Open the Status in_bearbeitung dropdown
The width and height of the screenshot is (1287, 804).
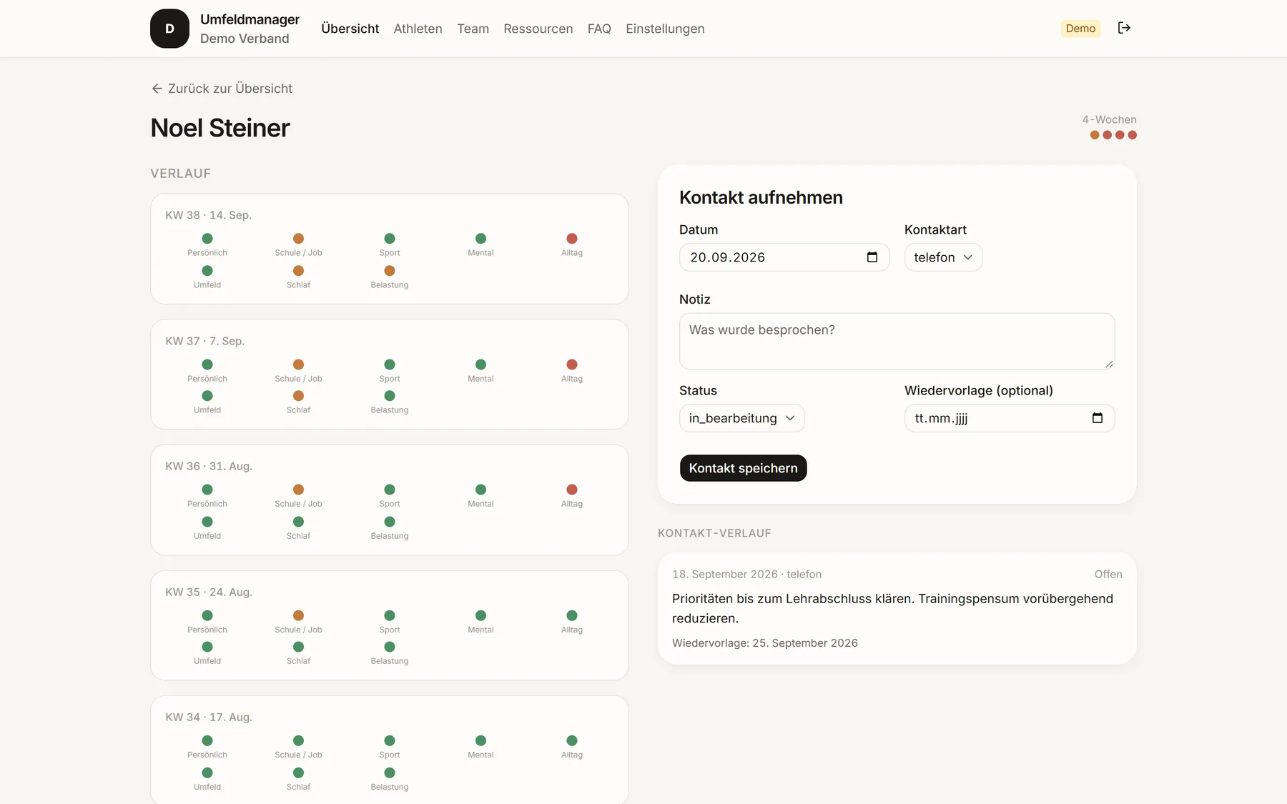coord(741,418)
